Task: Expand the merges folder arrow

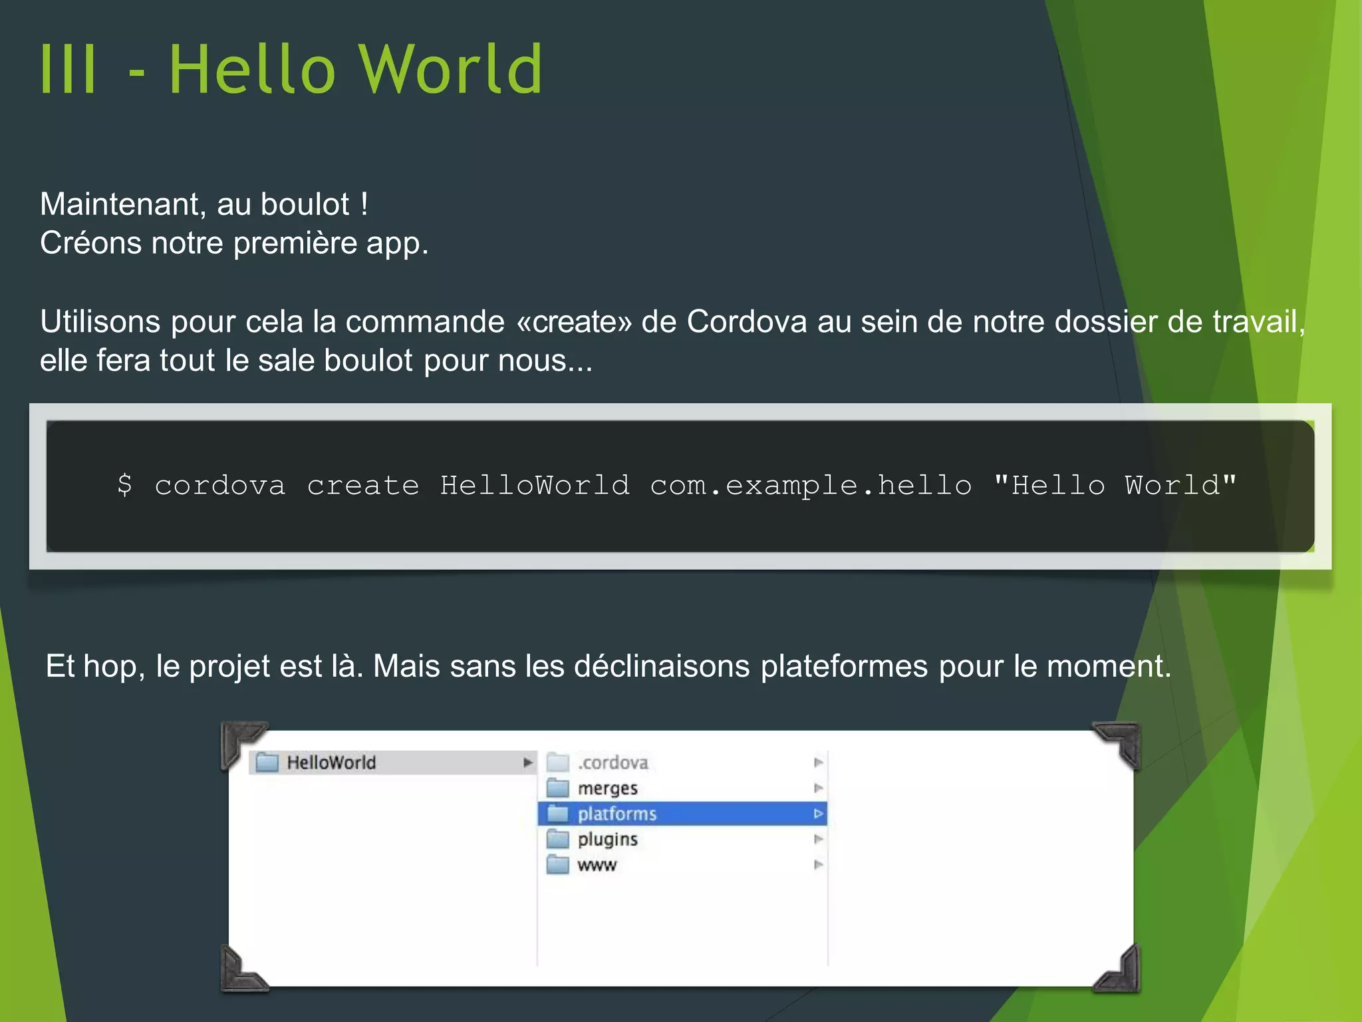Action: [x=819, y=788]
